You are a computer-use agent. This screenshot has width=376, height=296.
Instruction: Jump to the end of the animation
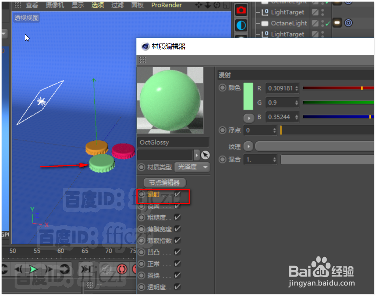[x=87, y=269]
